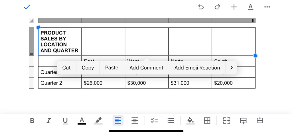Viewport: 292px width, 135px height.
Task: Toggle bold formatting
Action: coord(32,120)
